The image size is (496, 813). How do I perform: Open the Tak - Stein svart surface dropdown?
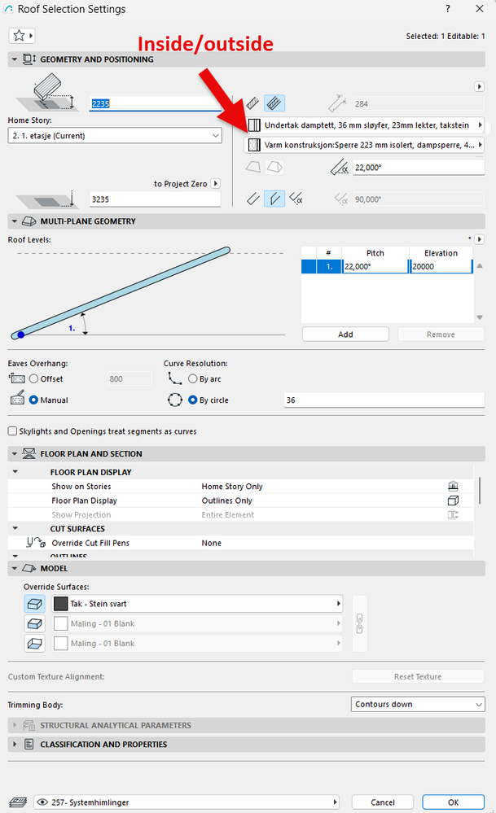tap(197, 604)
